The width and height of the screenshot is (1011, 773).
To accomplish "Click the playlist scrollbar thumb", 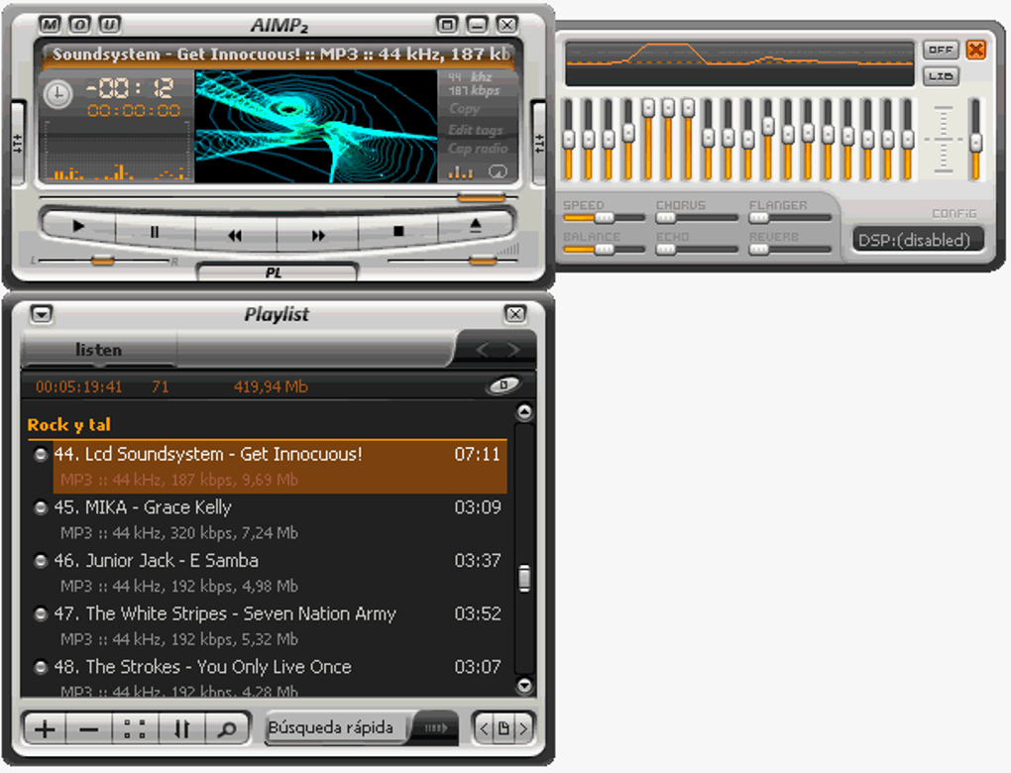I will coord(525,579).
